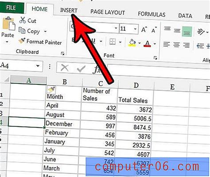
Task: Click the Copy icon
Action: pos(22,30)
